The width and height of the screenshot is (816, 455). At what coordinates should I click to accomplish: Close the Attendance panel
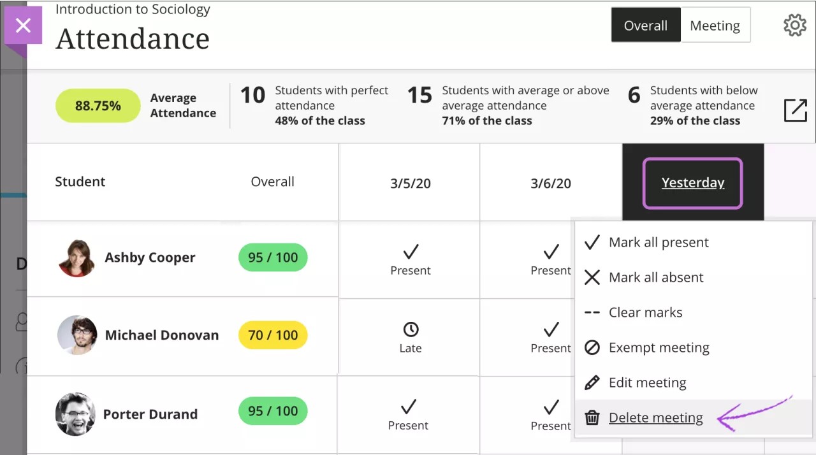[23, 25]
